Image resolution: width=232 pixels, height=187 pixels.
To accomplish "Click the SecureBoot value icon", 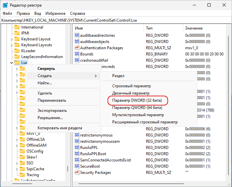I will pos(77,166).
